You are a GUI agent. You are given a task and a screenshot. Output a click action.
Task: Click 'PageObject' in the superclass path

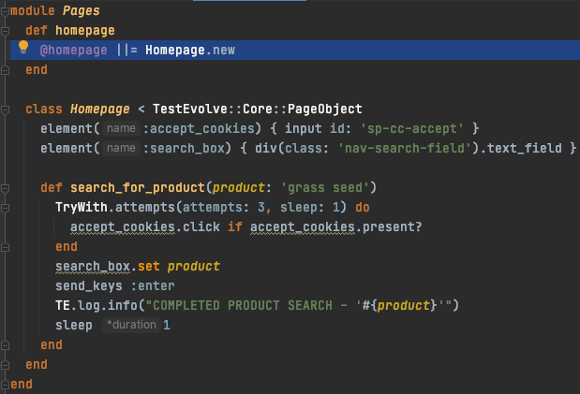click(325, 109)
